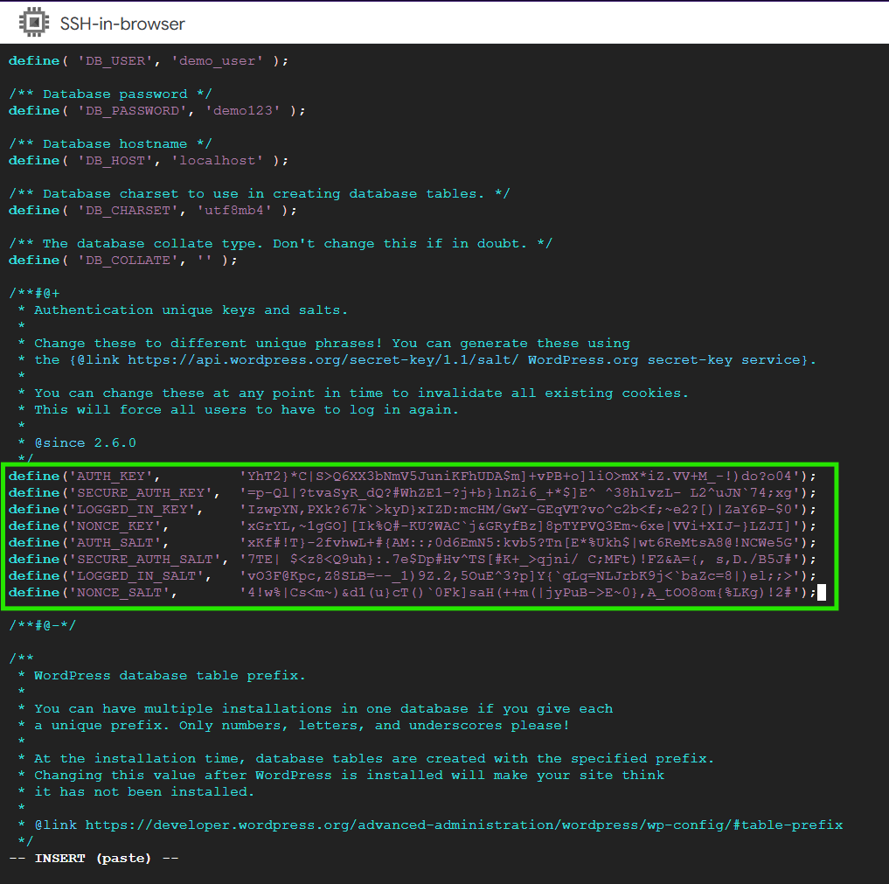Click the 'NONCE_KEY' constant name

click(119, 526)
